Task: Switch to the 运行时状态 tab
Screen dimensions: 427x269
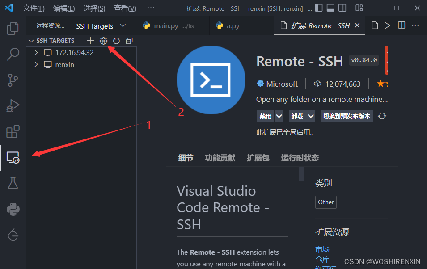Action: point(300,158)
